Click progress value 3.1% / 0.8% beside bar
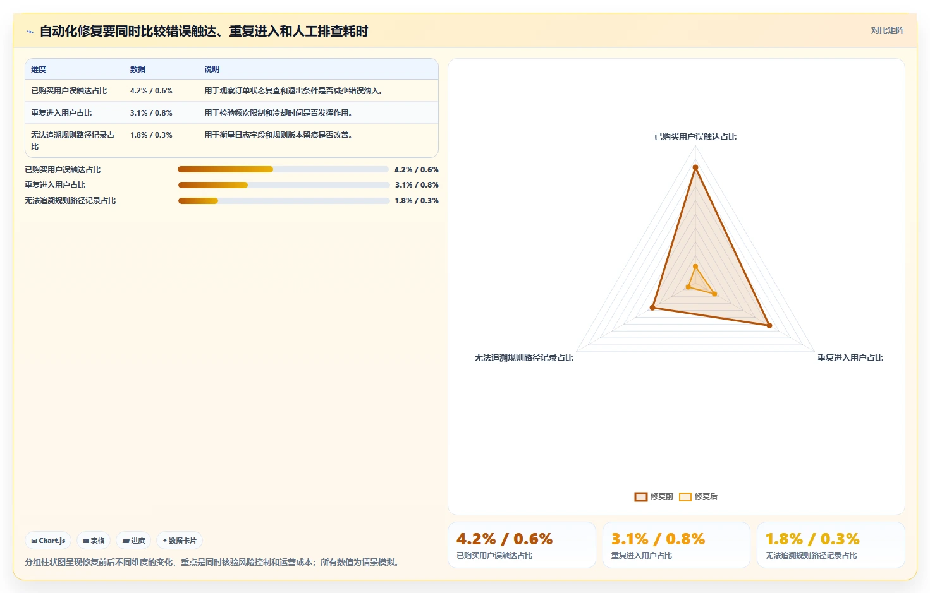This screenshot has height=593, width=930. (417, 185)
